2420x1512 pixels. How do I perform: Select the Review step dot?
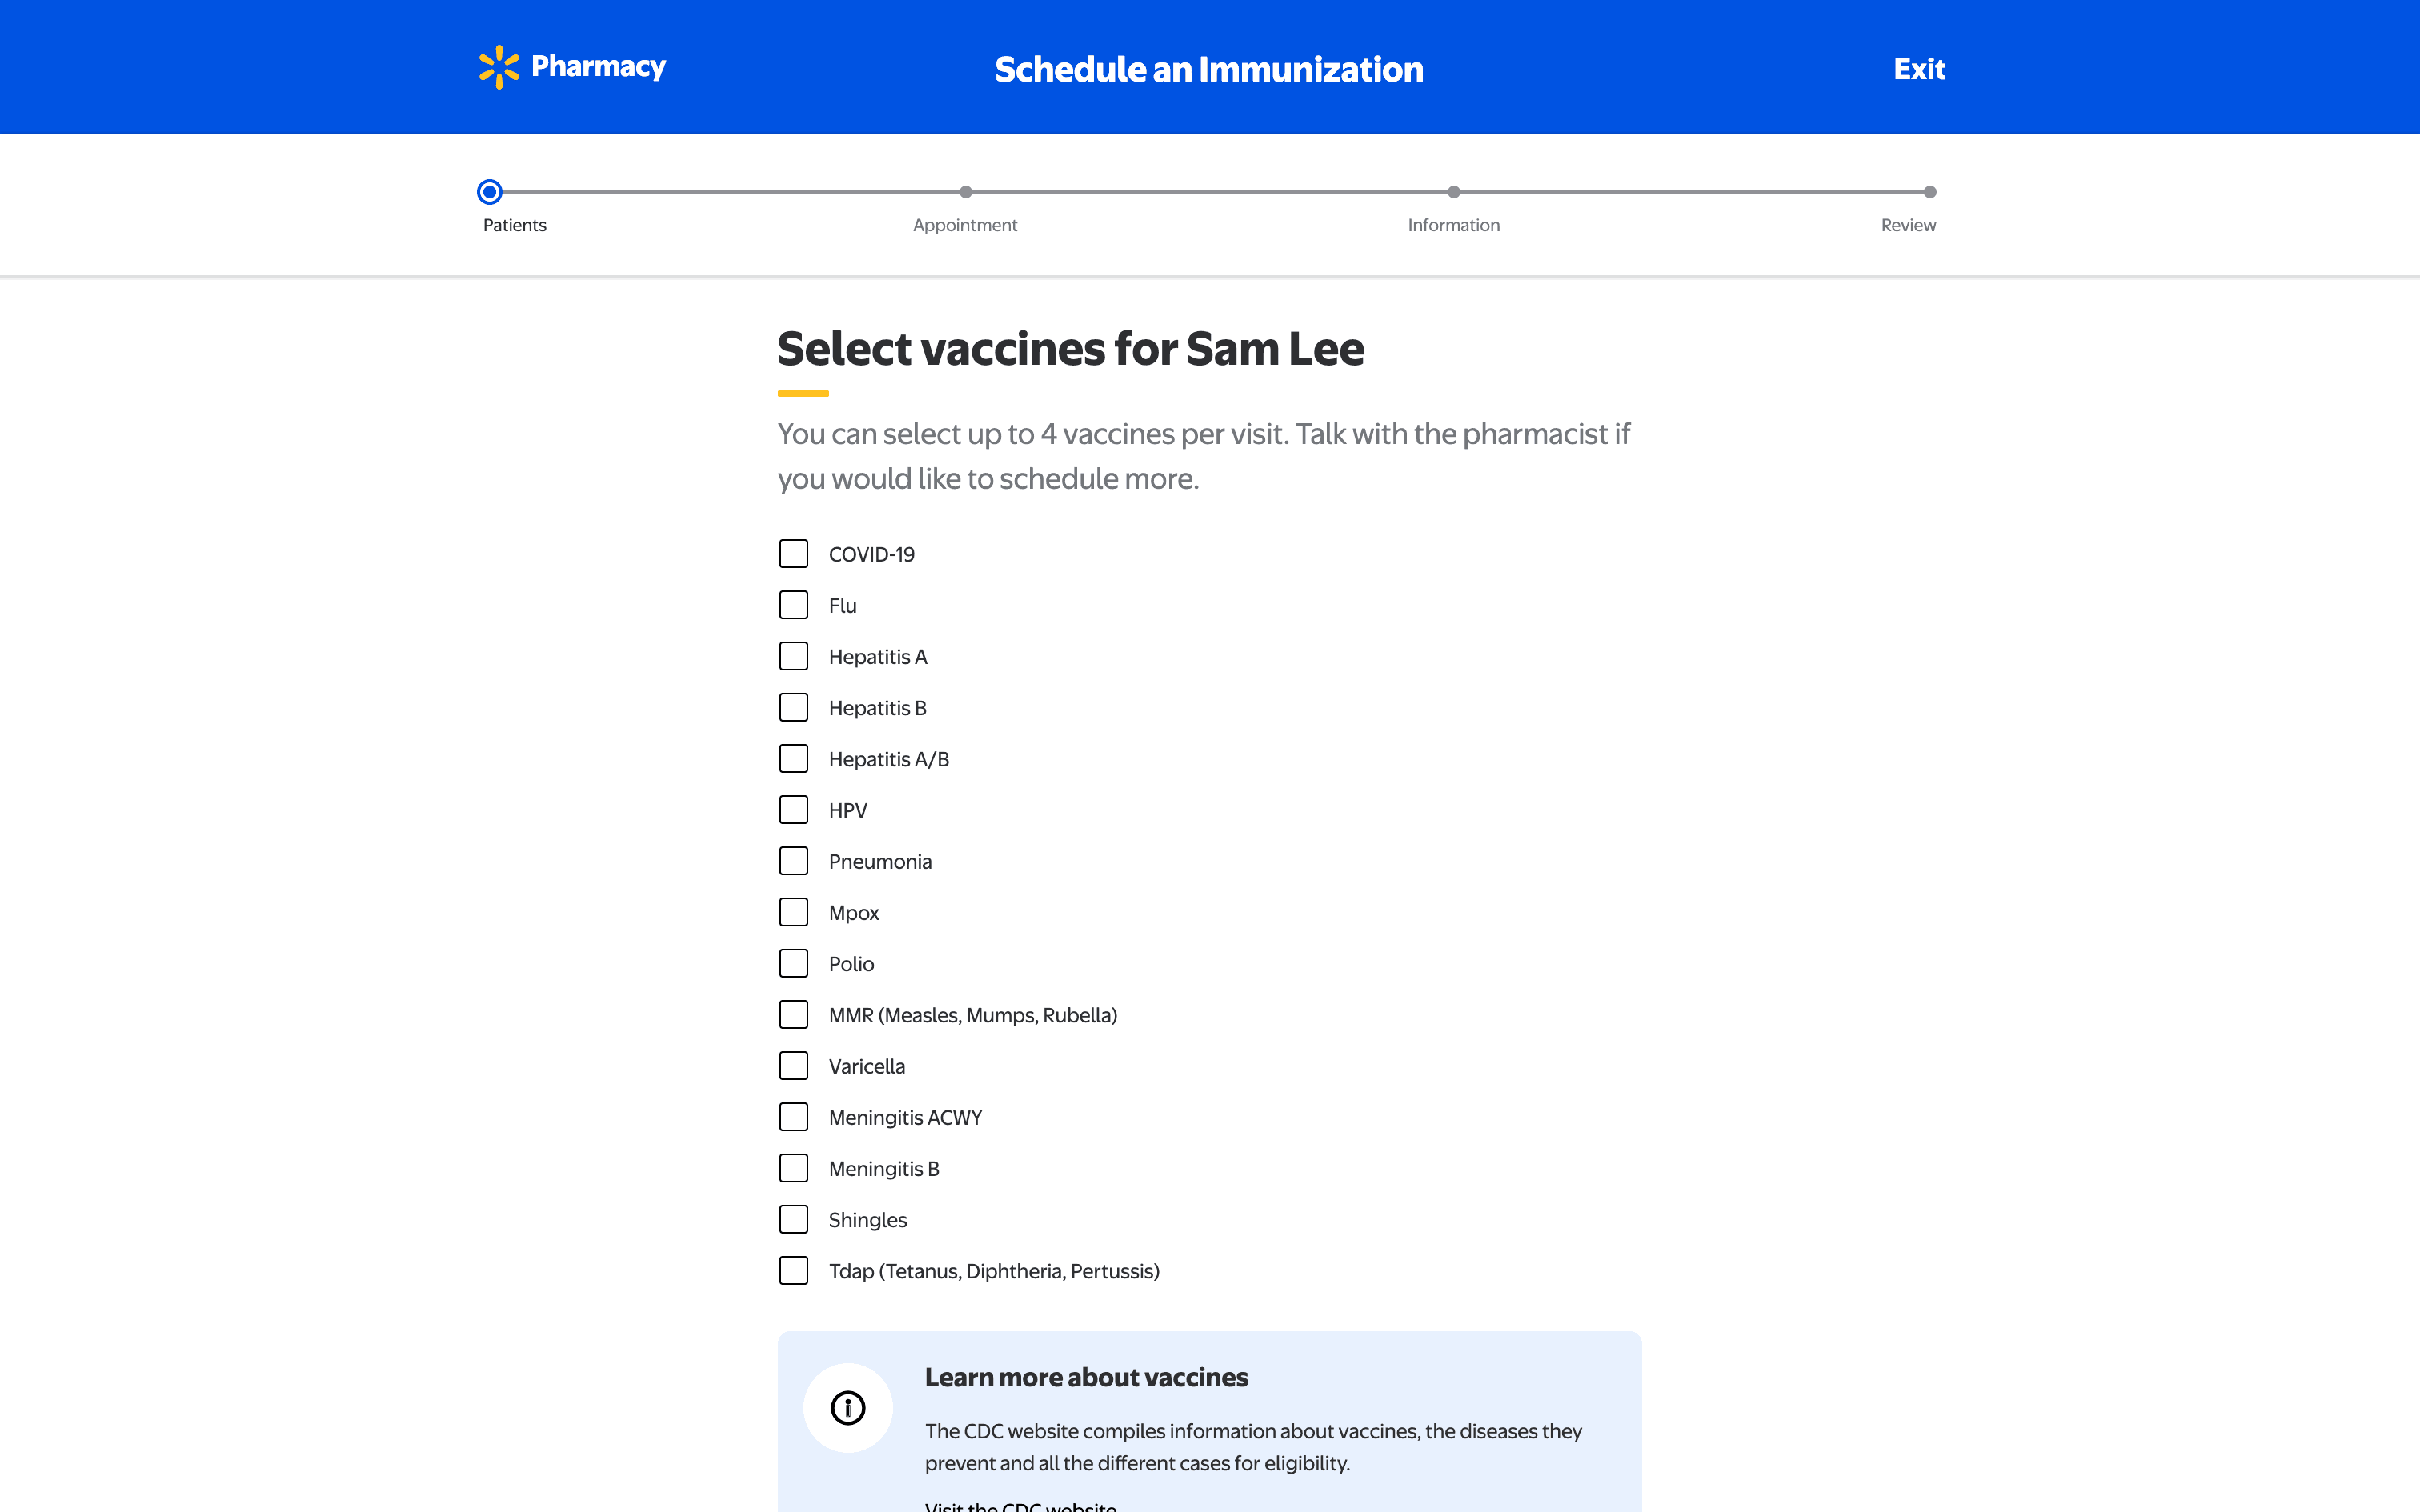coord(1929,192)
